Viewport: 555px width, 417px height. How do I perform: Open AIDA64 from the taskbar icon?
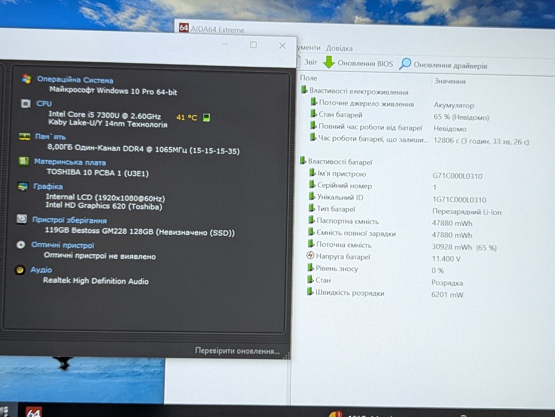click(x=33, y=412)
